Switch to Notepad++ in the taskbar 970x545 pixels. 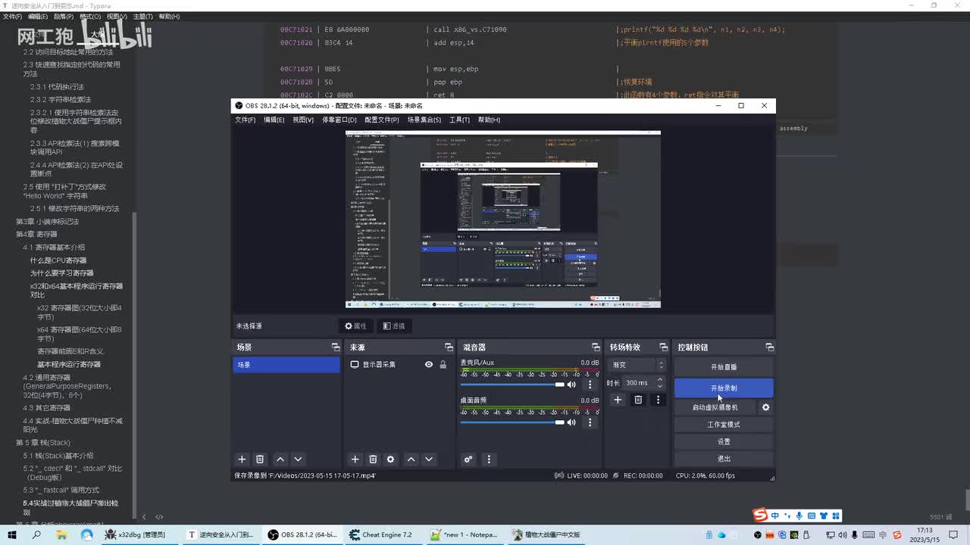pos(464,534)
